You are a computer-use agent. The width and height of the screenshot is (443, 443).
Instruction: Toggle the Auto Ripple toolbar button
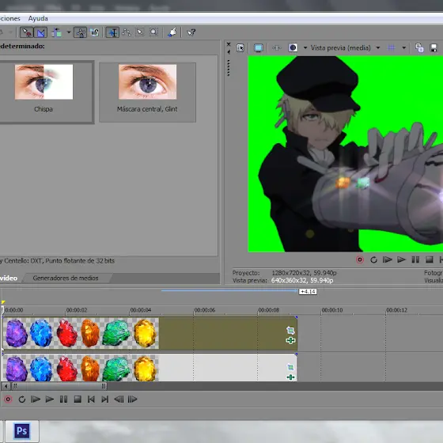pyautogui.click(x=56, y=32)
